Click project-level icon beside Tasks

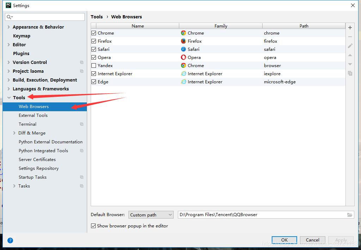(82, 186)
